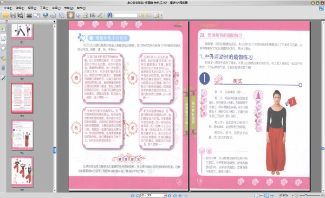Select page 04 thumbnail
The image size is (325, 198).
(22, 135)
